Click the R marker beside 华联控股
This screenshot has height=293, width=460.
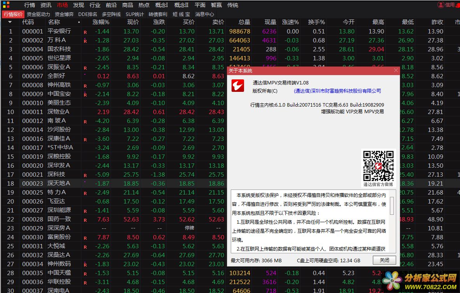tap(85, 283)
